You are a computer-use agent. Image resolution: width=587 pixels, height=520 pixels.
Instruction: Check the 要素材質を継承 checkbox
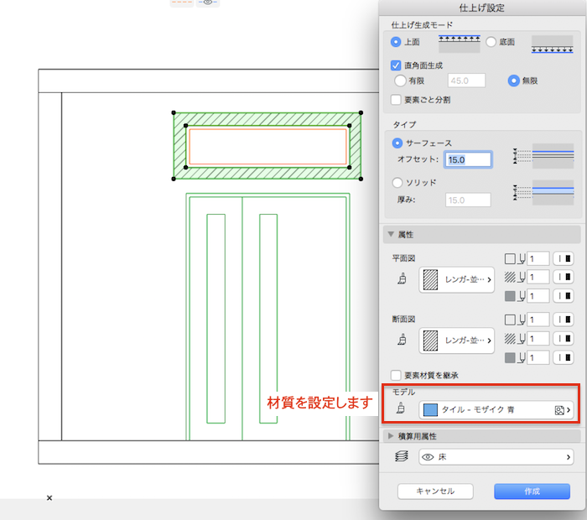click(x=397, y=376)
